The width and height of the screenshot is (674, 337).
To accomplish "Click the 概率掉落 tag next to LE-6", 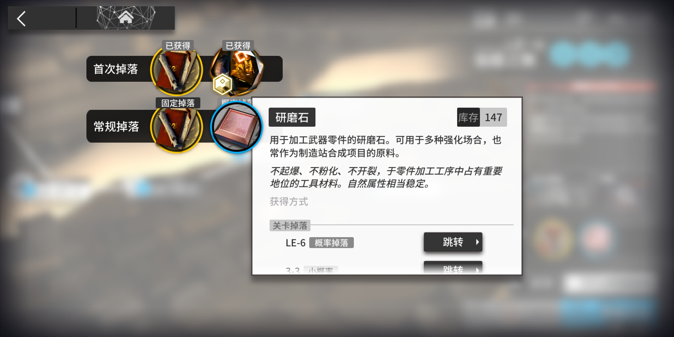I will (331, 243).
